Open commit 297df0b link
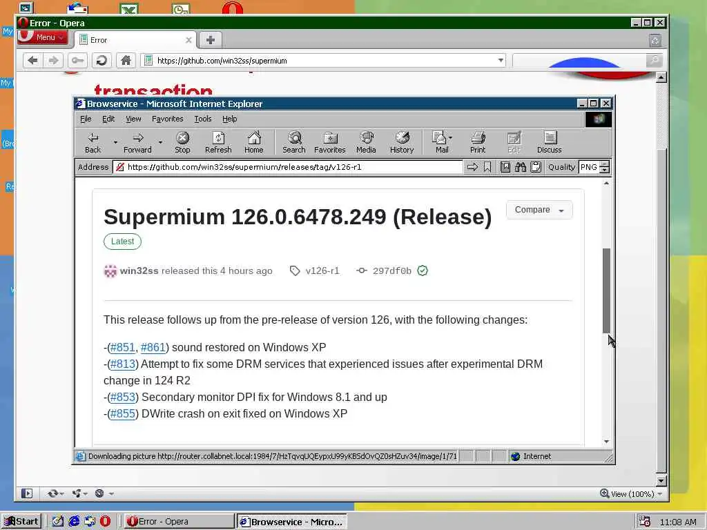This screenshot has width=707, height=530. (392, 271)
